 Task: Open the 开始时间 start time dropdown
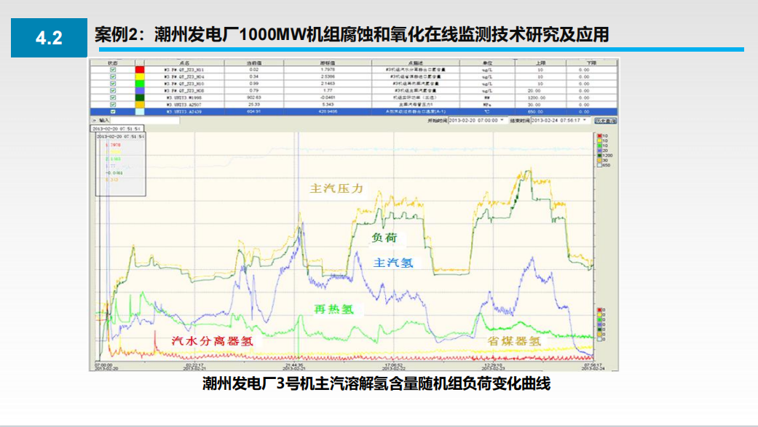502,120
